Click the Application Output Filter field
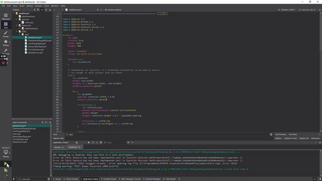This screenshot has height=181, width=322. tap(114, 143)
